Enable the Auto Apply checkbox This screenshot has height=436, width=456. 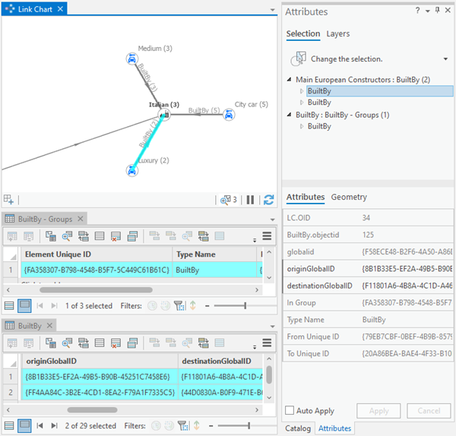point(290,410)
